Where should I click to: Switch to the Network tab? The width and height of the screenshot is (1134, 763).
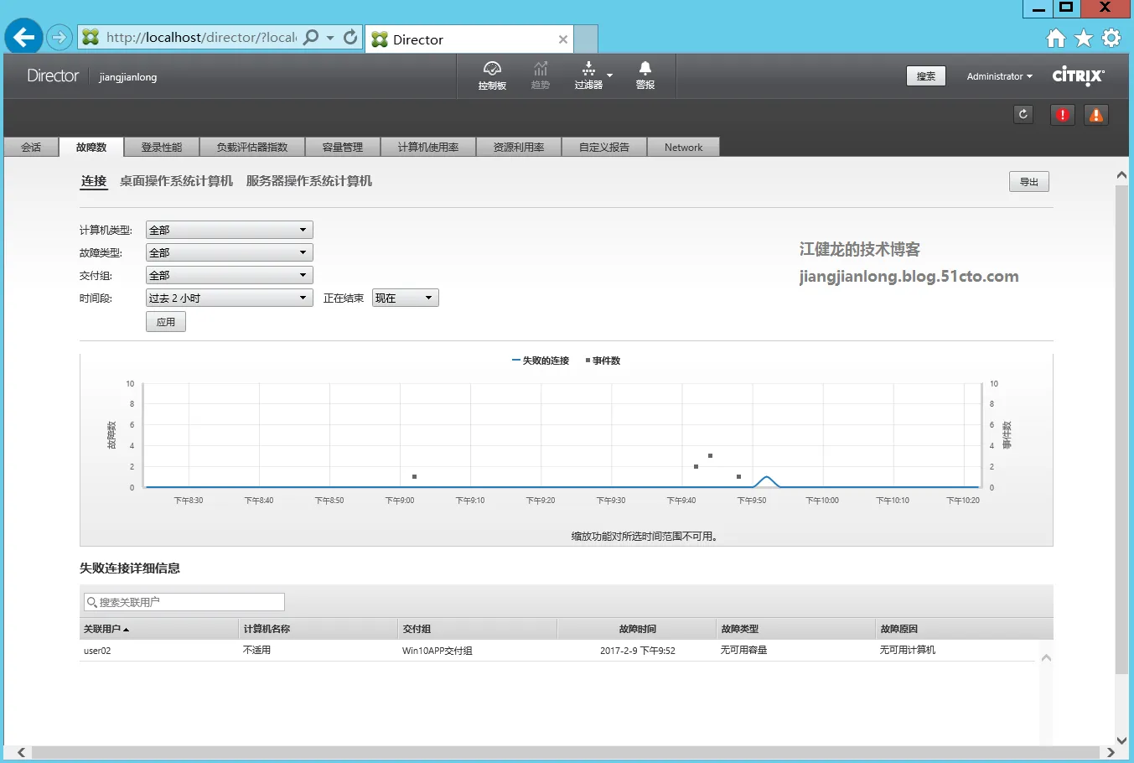(684, 147)
